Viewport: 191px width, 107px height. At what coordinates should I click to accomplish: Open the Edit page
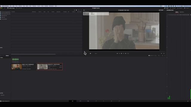click(x=88, y=101)
